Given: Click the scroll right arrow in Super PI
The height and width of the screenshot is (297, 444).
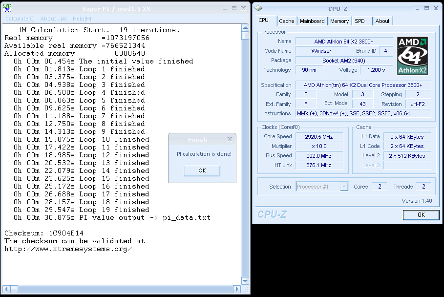Looking at the screenshot, I should pyautogui.click(x=237, y=289).
